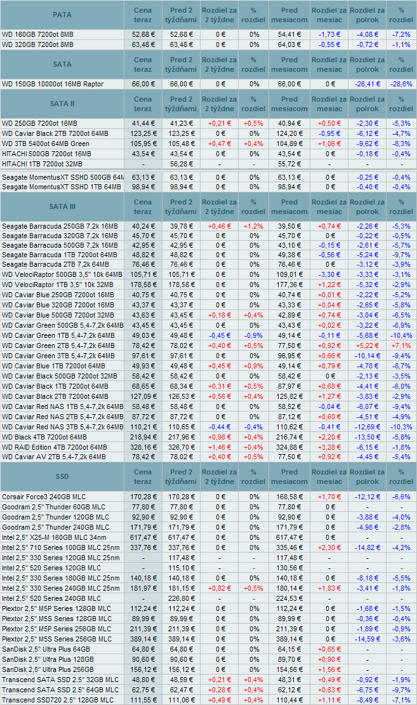The image size is (417, 705).
Task: Select Intel 2,5" 710 Series 100GB MLC name
Action: (x=61, y=547)
